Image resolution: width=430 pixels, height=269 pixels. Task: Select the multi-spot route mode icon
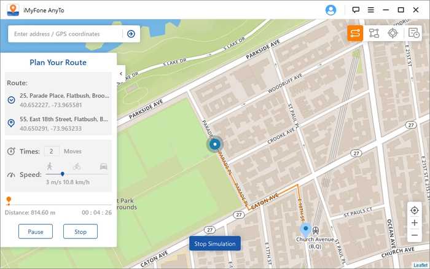373,33
